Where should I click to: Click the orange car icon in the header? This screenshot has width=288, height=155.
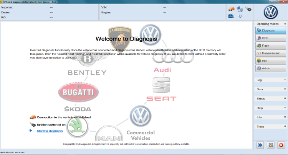[231, 9]
